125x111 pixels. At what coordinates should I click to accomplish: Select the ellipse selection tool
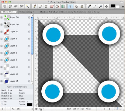10,6
